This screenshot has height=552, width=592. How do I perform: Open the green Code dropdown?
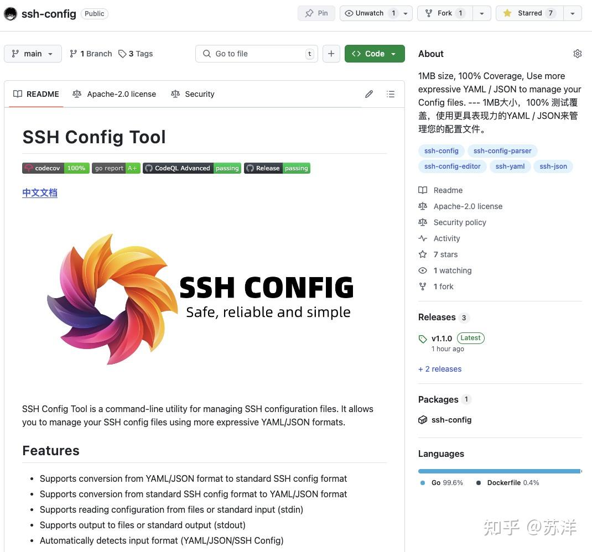(x=375, y=54)
